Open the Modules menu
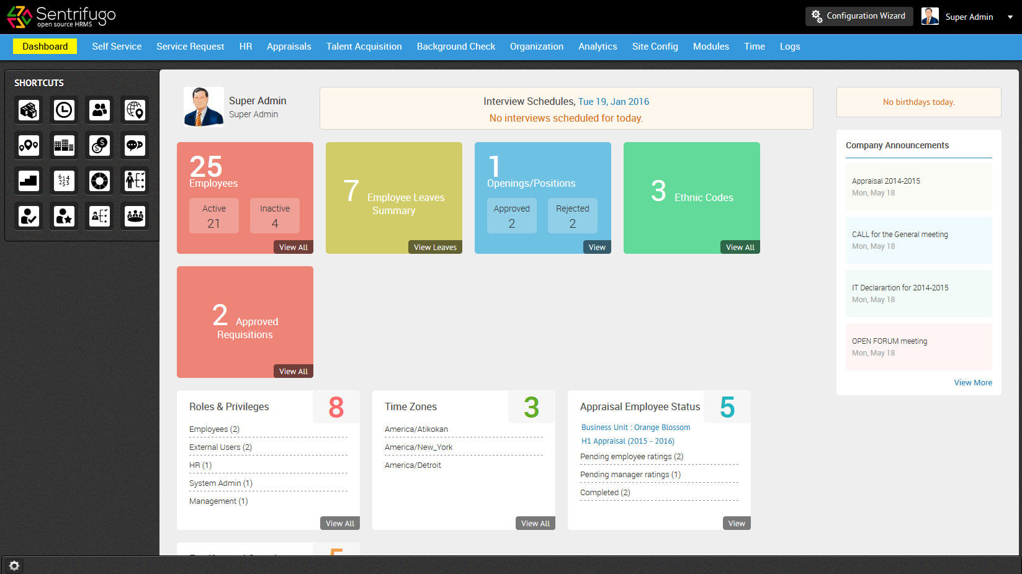Viewport: 1022px width, 574px height. [711, 47]
